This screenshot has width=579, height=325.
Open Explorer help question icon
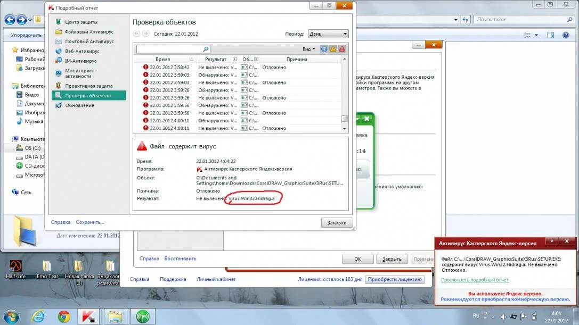[566, 35]
